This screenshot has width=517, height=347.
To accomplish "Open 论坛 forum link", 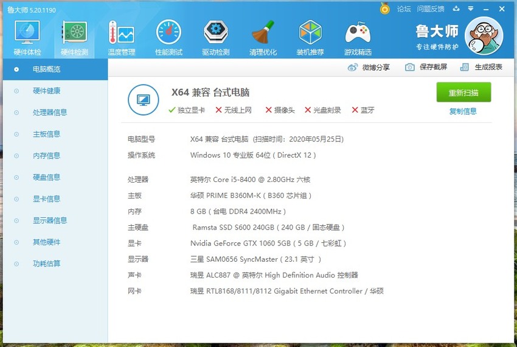I will coord(404,9).
